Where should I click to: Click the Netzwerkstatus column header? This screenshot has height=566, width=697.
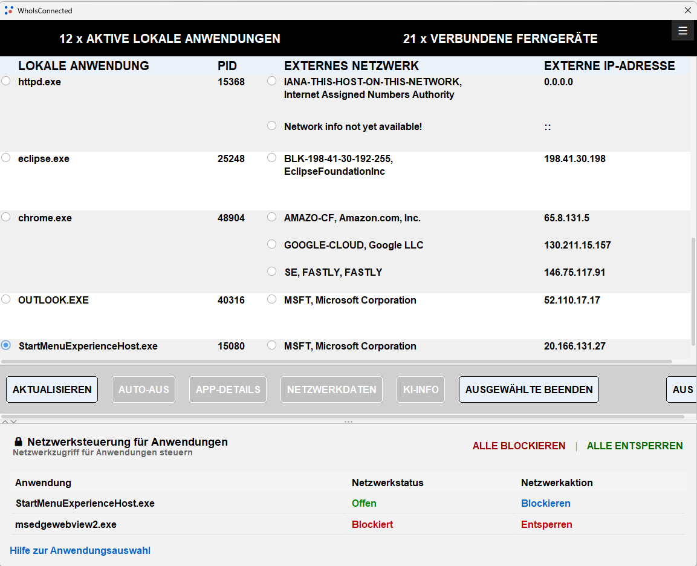tap(387, 483)
